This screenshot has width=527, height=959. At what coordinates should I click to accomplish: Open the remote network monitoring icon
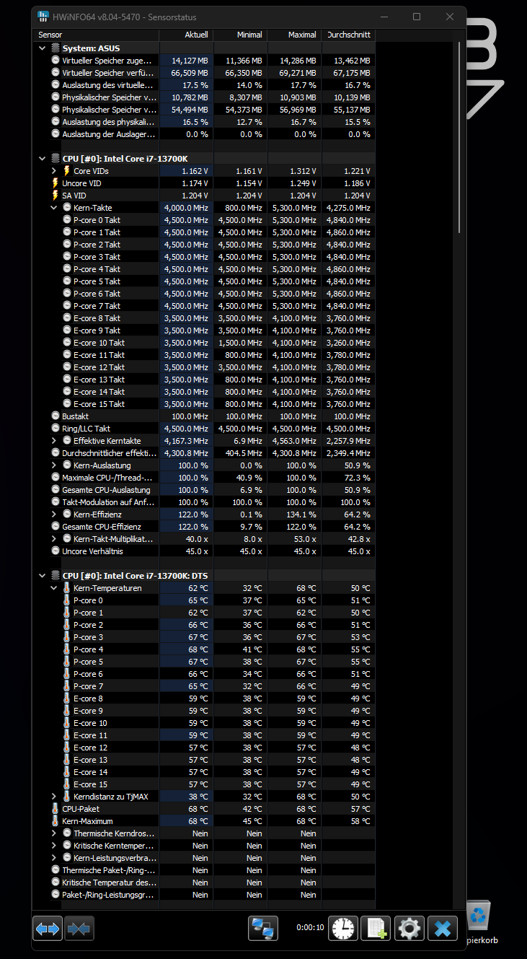[263, 929]
